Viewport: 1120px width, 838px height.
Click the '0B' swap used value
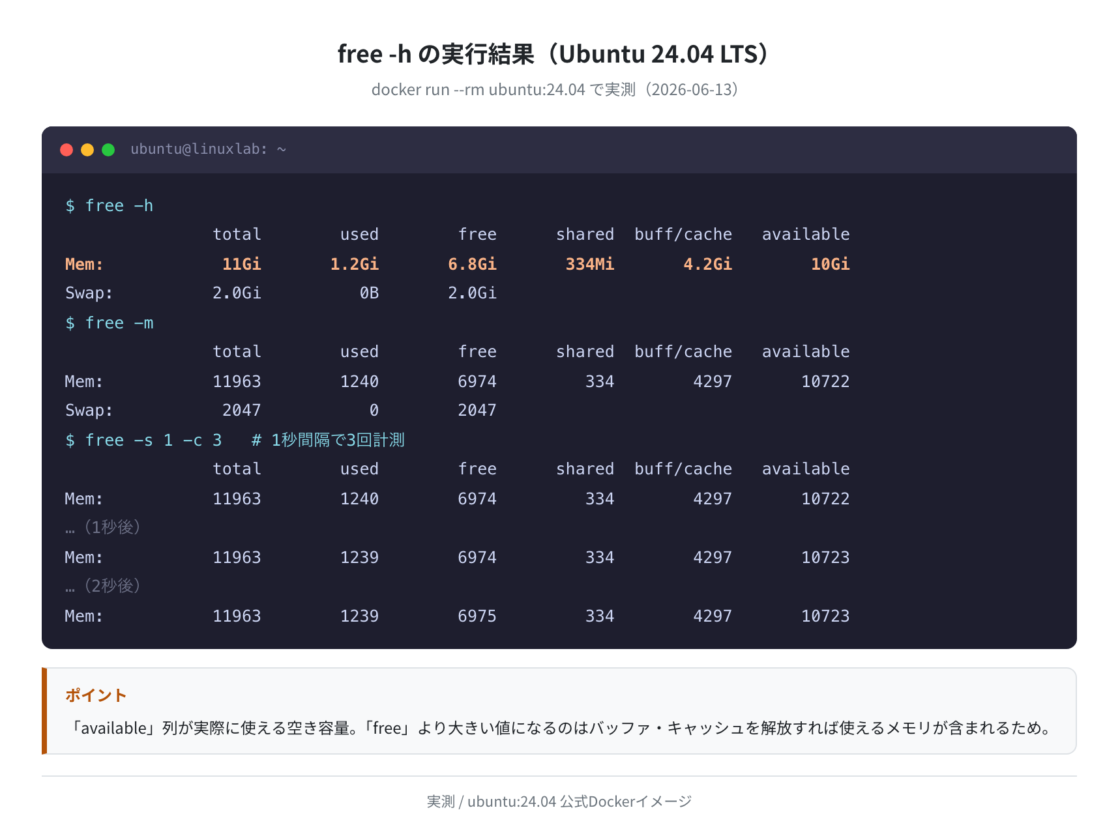(x=370, y=293)
